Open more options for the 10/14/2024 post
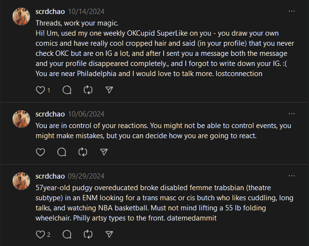Image resolution: width=309 pixels, height=246 pixels. [292, 11]
